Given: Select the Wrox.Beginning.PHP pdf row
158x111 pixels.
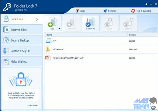Looking at the screenshot, I should point(101,58).
